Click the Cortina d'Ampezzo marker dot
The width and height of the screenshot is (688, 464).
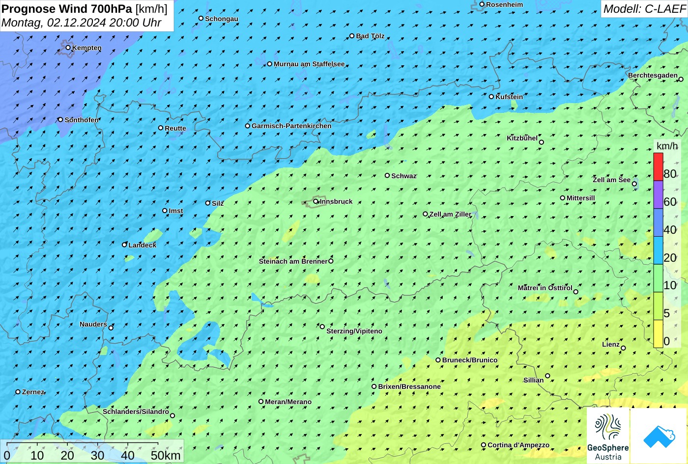pos(484,445)
